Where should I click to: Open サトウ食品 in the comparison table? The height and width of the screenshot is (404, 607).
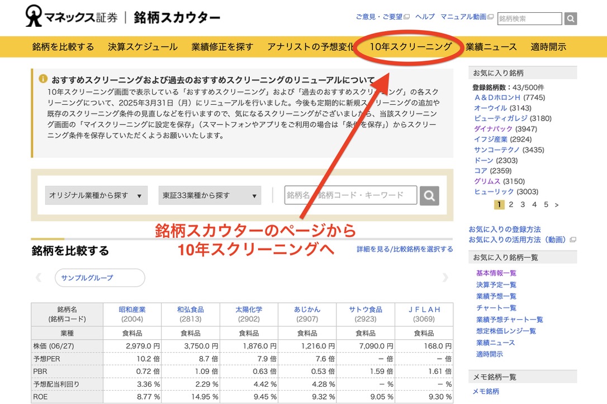pyautogui.click(x=366, y=310)
